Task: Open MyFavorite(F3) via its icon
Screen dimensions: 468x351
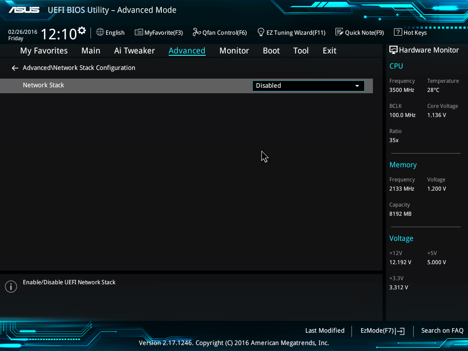Action: pyautogui.click(x=139, y=32)
